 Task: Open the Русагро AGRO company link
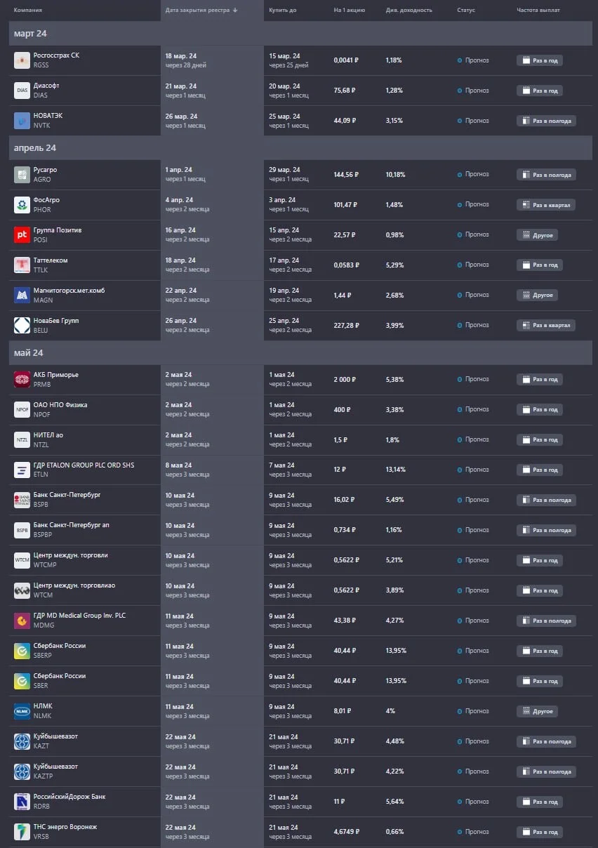(x=46, y=170)
